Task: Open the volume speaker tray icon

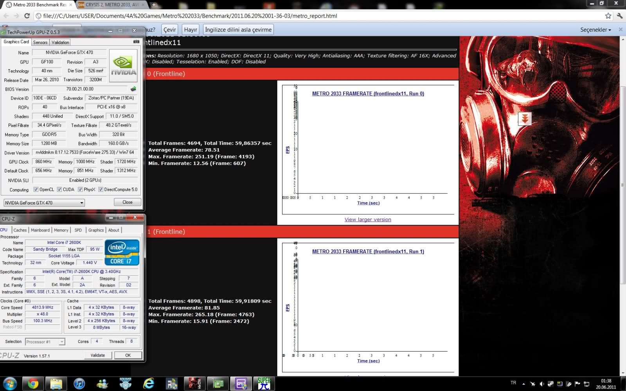Action: [x=541, y=384]
